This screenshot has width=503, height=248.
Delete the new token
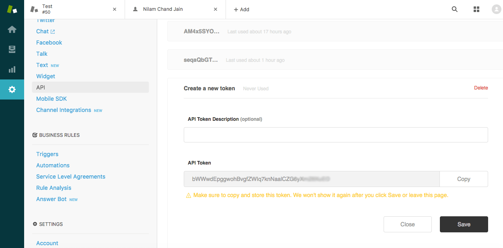pyautogui.click(x=481, y=88)
